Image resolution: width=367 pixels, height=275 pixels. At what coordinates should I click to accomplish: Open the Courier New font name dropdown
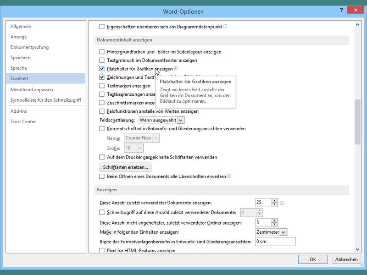156,138
